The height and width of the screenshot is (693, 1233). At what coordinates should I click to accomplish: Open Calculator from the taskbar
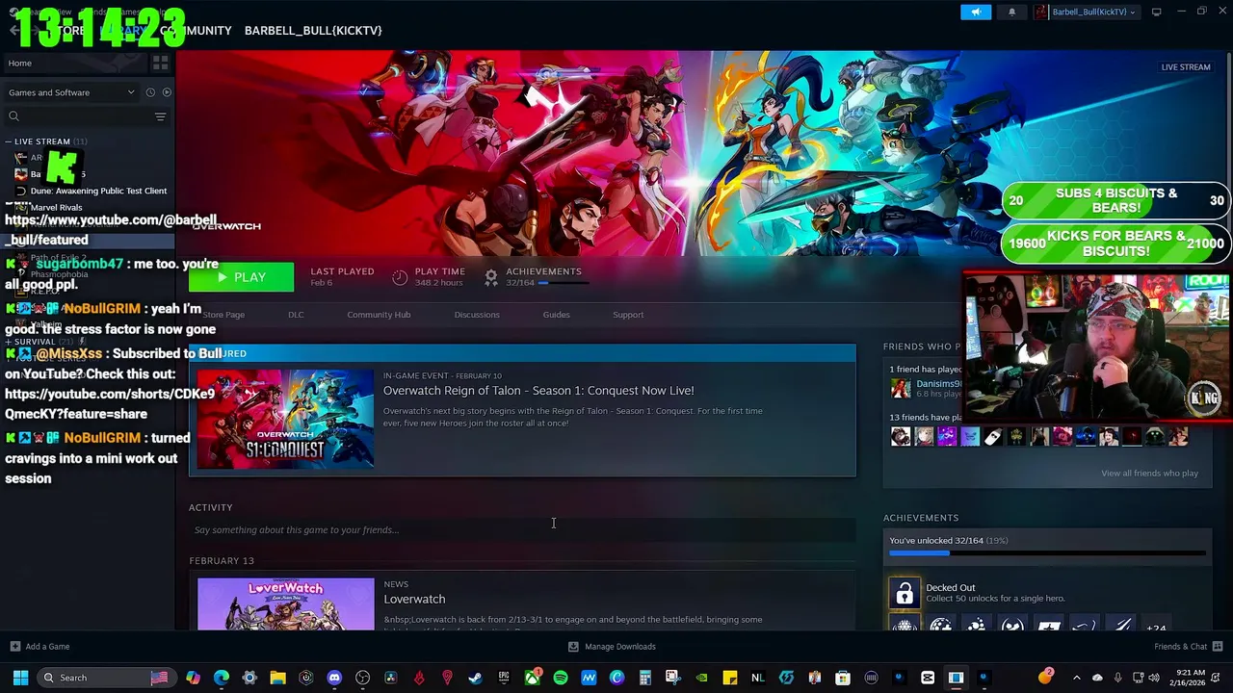pyautogui.click(x=645, y=678)
